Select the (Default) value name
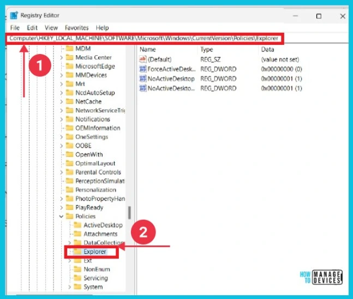Image resolution: width=353 pixels, height=299 pixels. 159,60
